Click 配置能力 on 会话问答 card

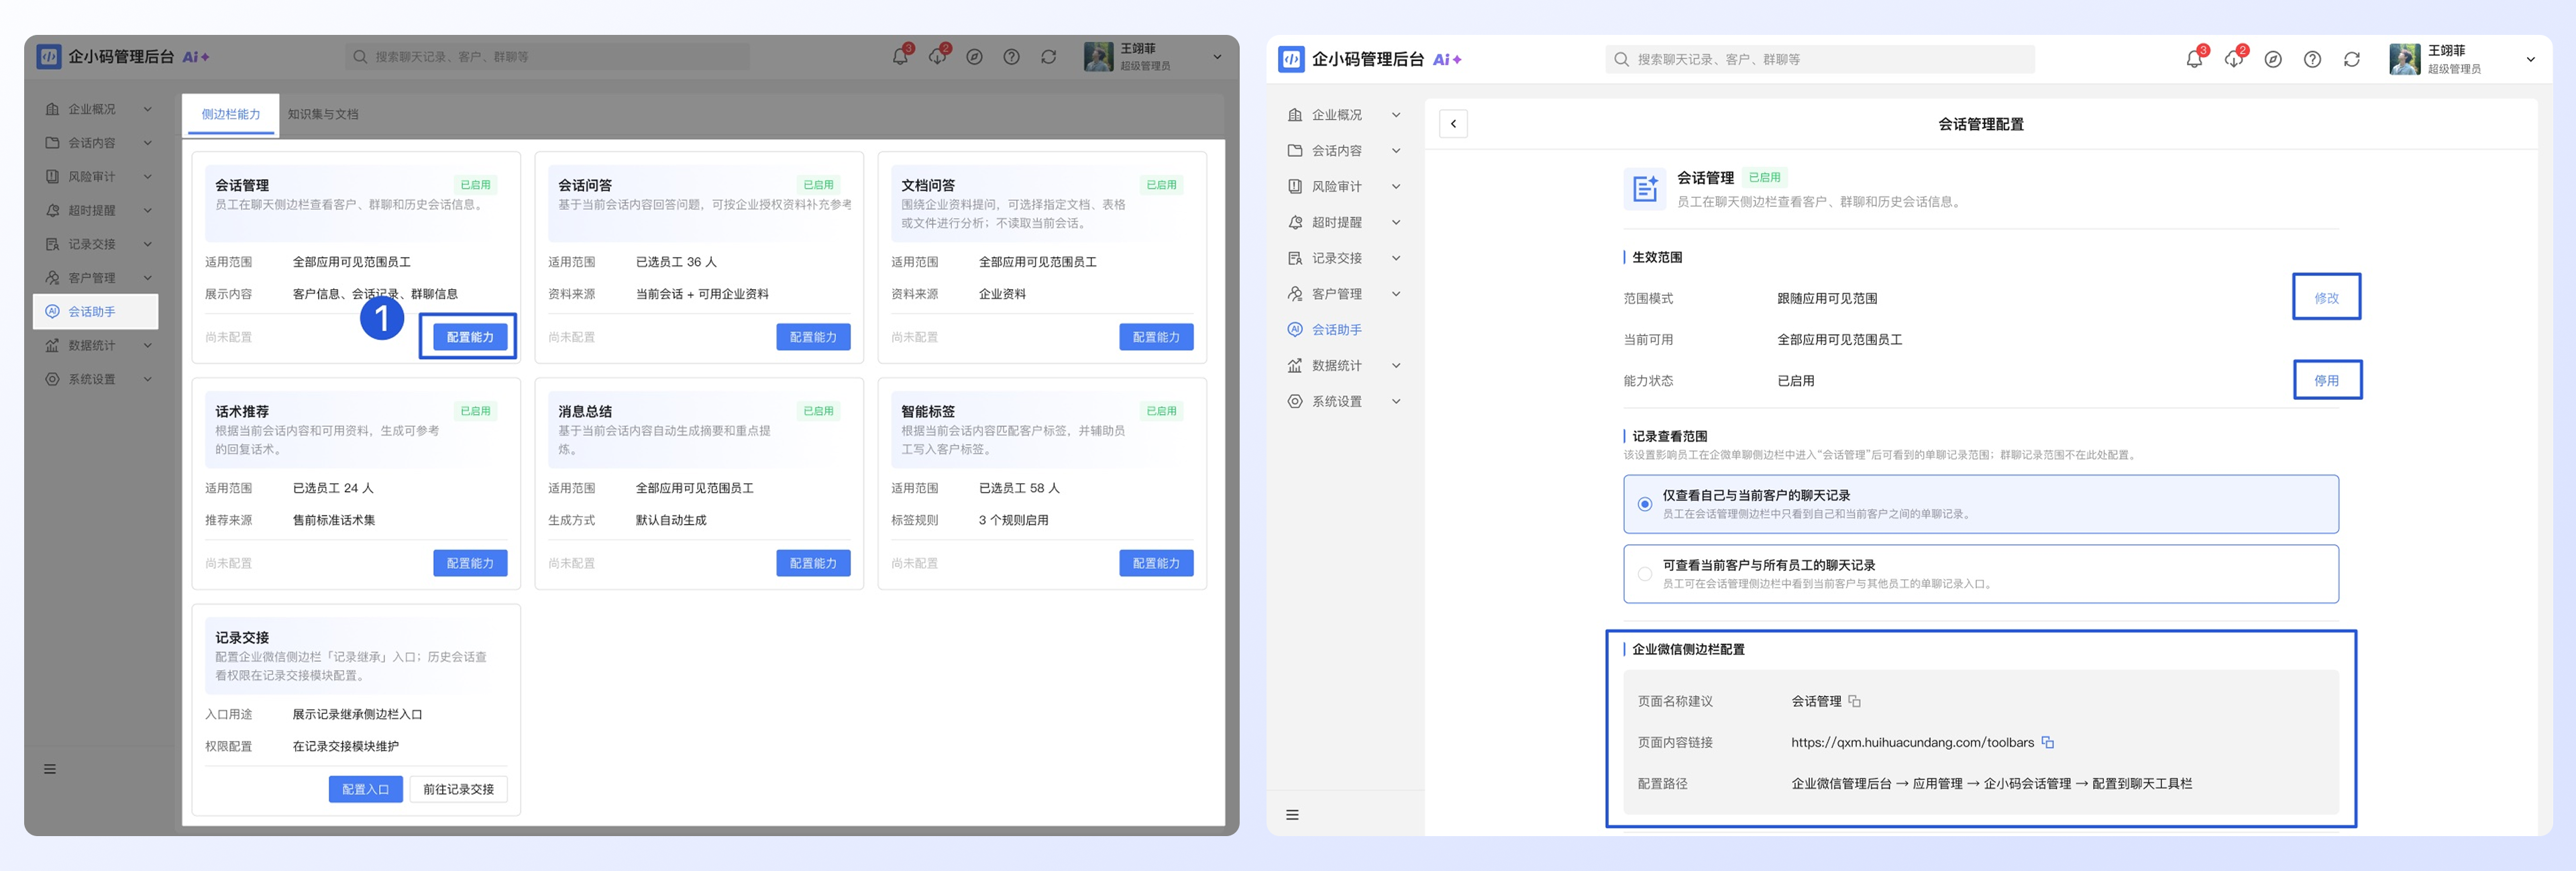[x=813, y=337]
